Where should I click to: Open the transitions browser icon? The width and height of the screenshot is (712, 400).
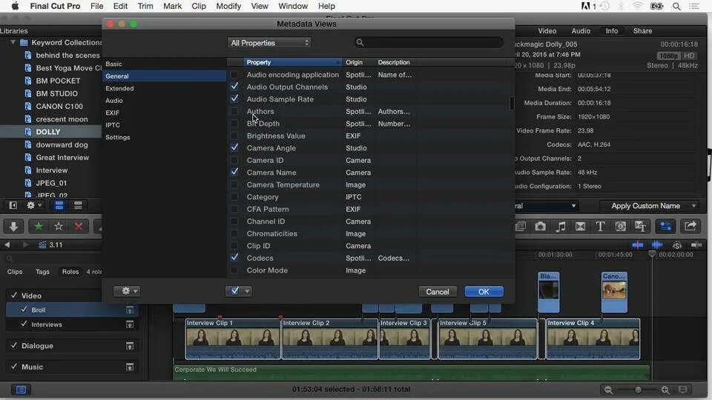coord(580,227)
